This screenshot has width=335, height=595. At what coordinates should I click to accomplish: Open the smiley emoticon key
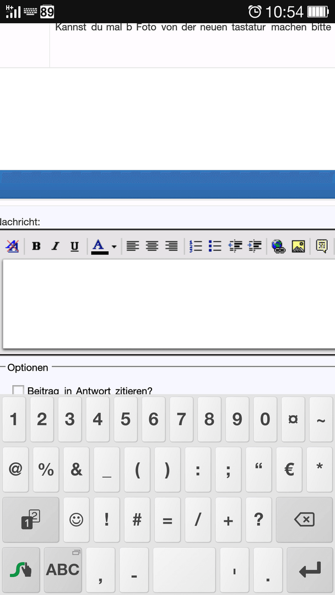tap(76, 520)
